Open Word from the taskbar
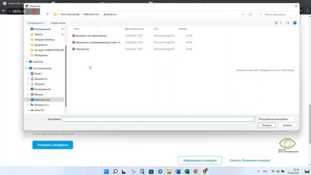The image size is (311, 175). click(178, 172)
